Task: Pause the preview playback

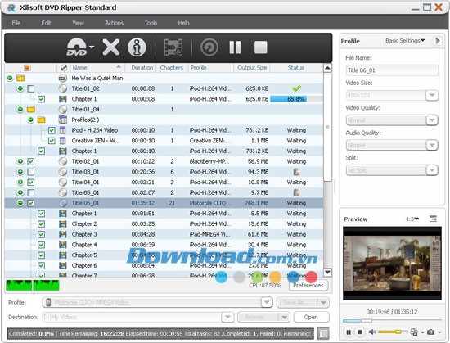Action: [x=349, y=332]
